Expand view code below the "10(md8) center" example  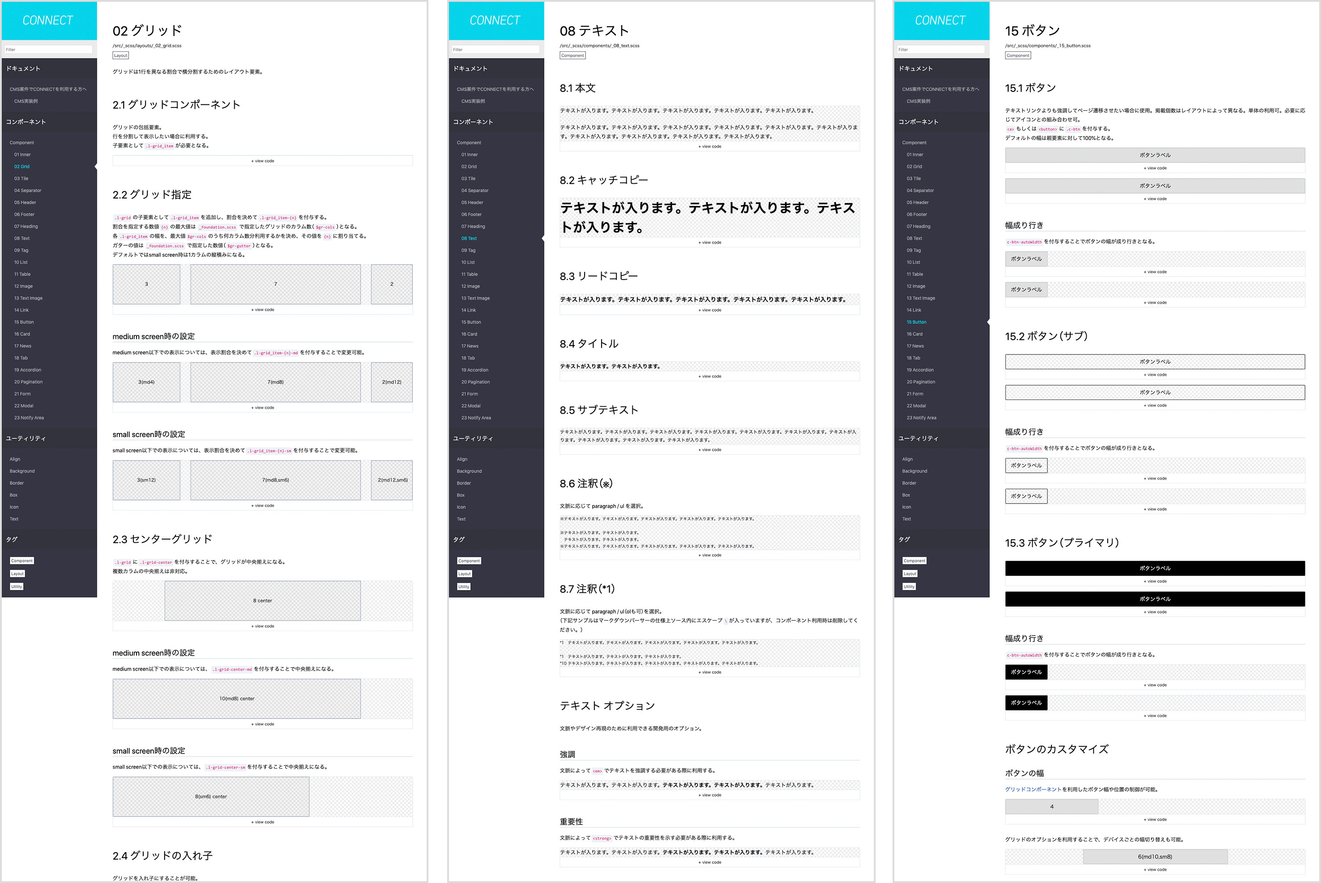[262, 724]
